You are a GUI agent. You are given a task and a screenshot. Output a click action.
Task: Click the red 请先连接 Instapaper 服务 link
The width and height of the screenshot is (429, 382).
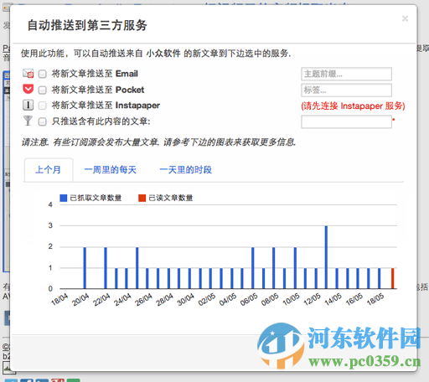tap(353, 106)
